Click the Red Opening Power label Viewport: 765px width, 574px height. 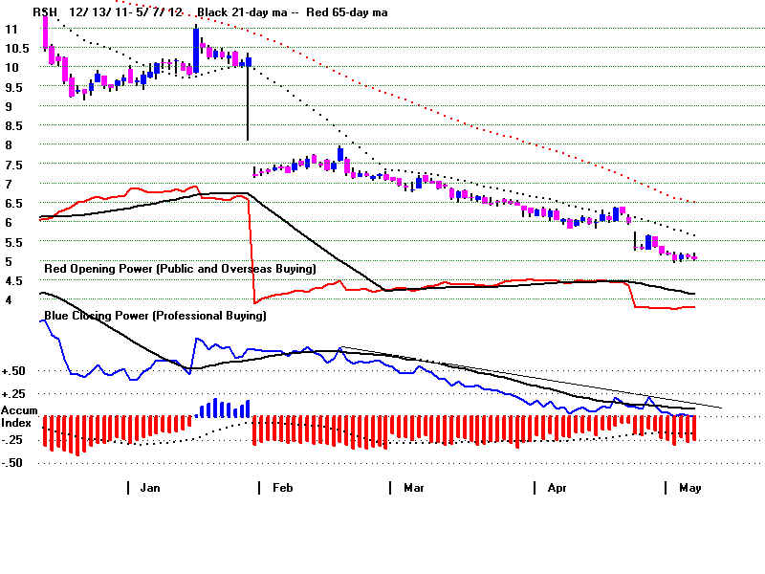pyautogui.click(x=180, y=269)
